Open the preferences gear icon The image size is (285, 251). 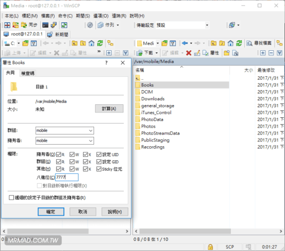[90, 25]
